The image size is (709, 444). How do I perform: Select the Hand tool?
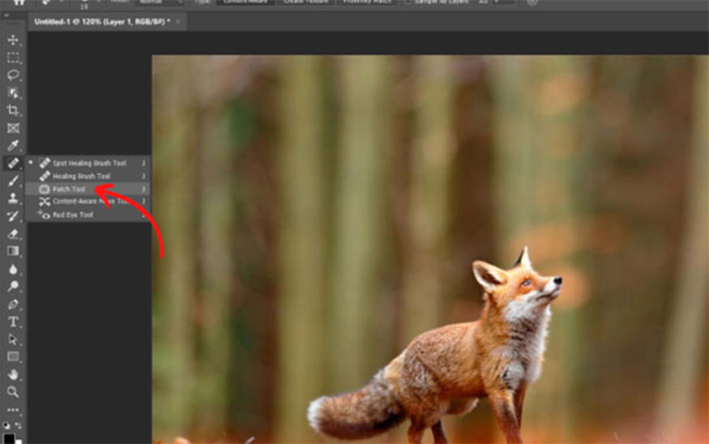point(13,374)
